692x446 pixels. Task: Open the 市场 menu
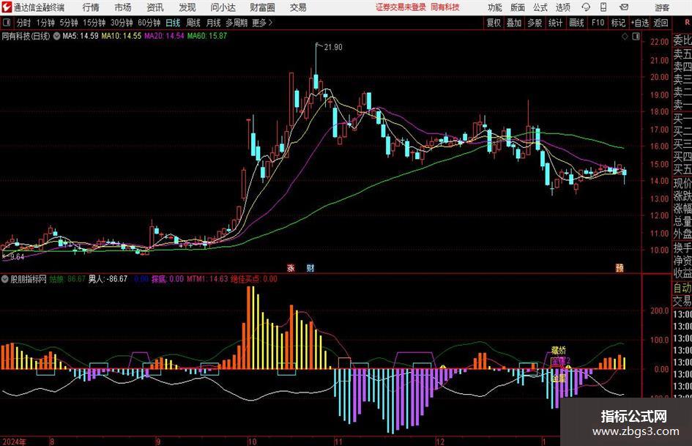[x=123, y=7]
